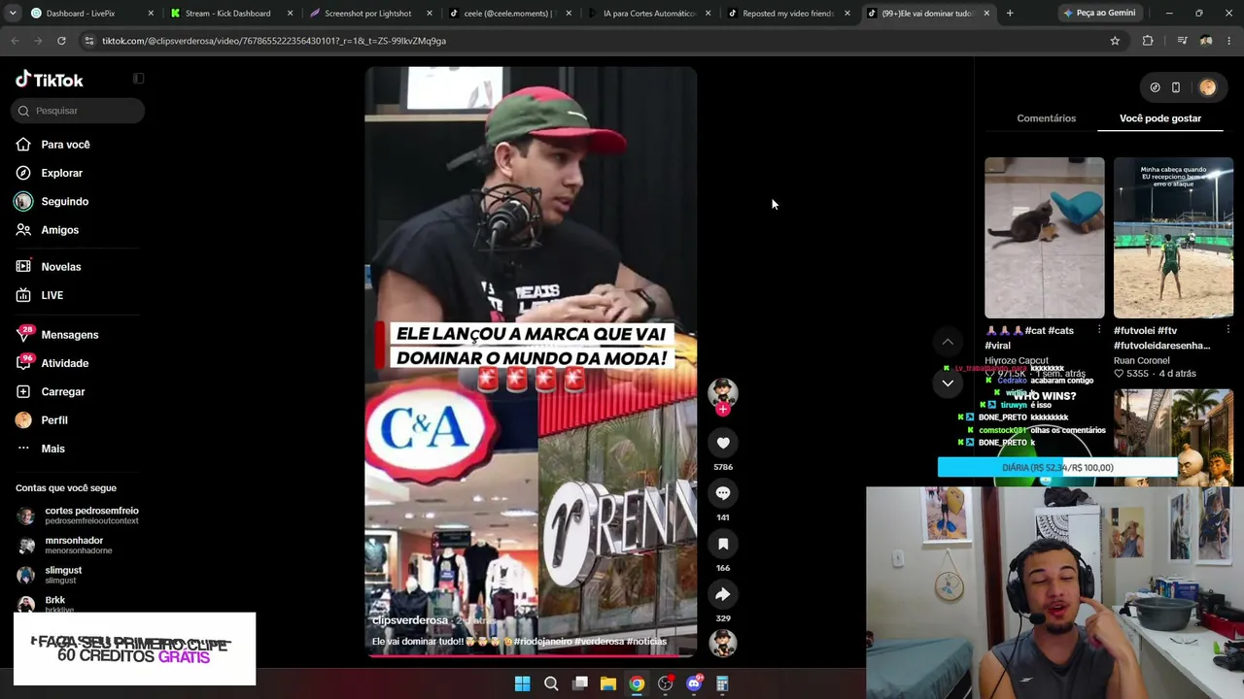Switch to the ceele (@ceele.moments) tab
The image size is (1244, 699).
(507, 14)
